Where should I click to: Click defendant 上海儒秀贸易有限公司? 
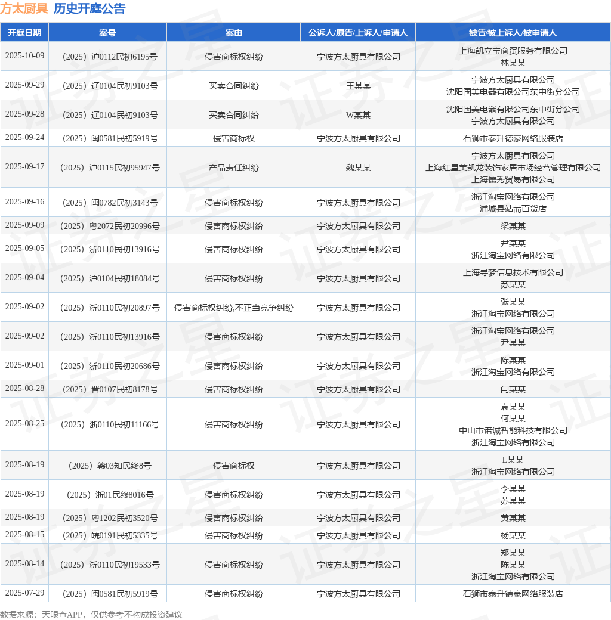pos(513,179)
